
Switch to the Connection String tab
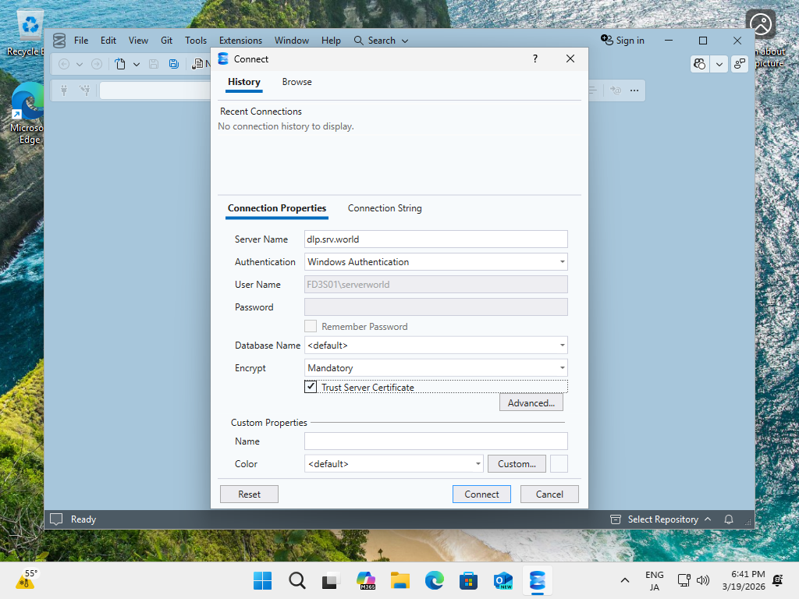pyautogui.click(x=385, y=208)
